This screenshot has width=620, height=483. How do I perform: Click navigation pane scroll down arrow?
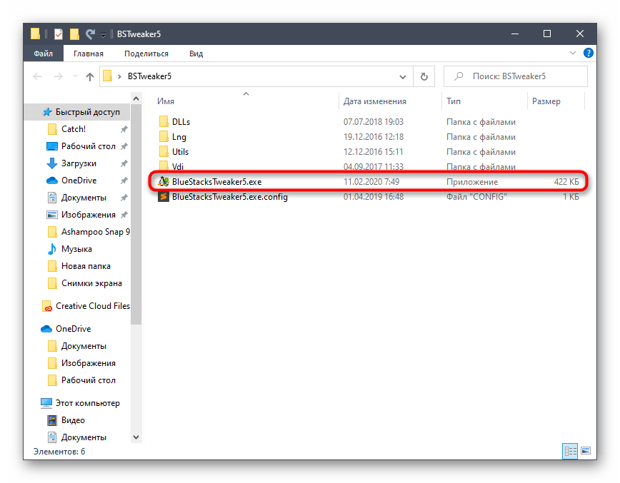pos(136,437)
